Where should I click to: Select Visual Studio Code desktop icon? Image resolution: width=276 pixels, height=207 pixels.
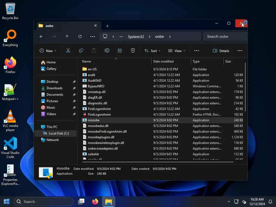10,148
